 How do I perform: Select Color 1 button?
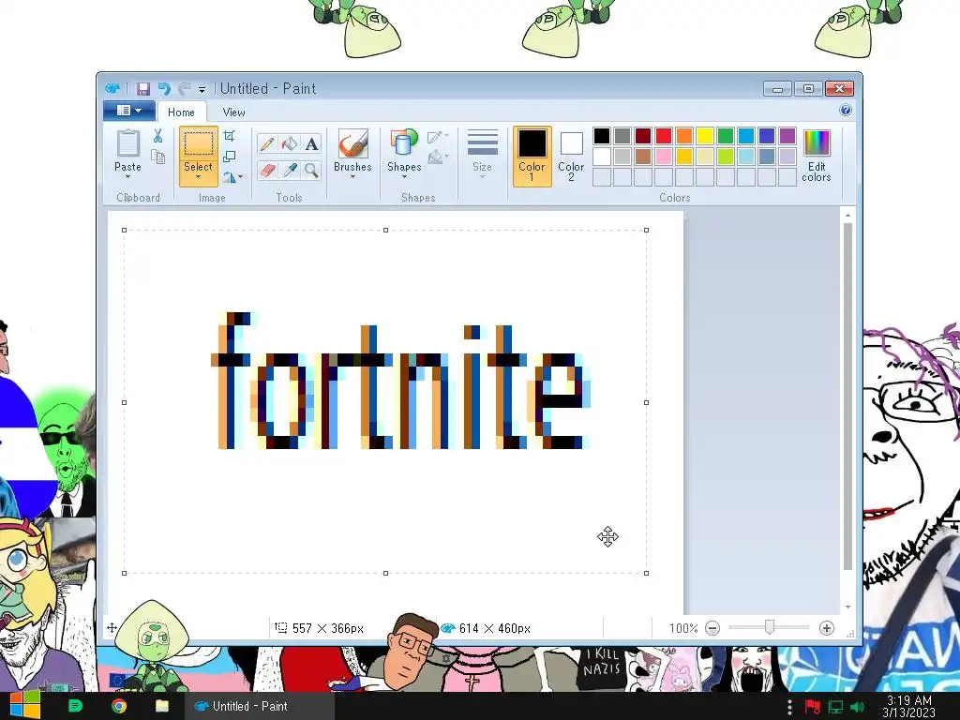tap(532, 157)
